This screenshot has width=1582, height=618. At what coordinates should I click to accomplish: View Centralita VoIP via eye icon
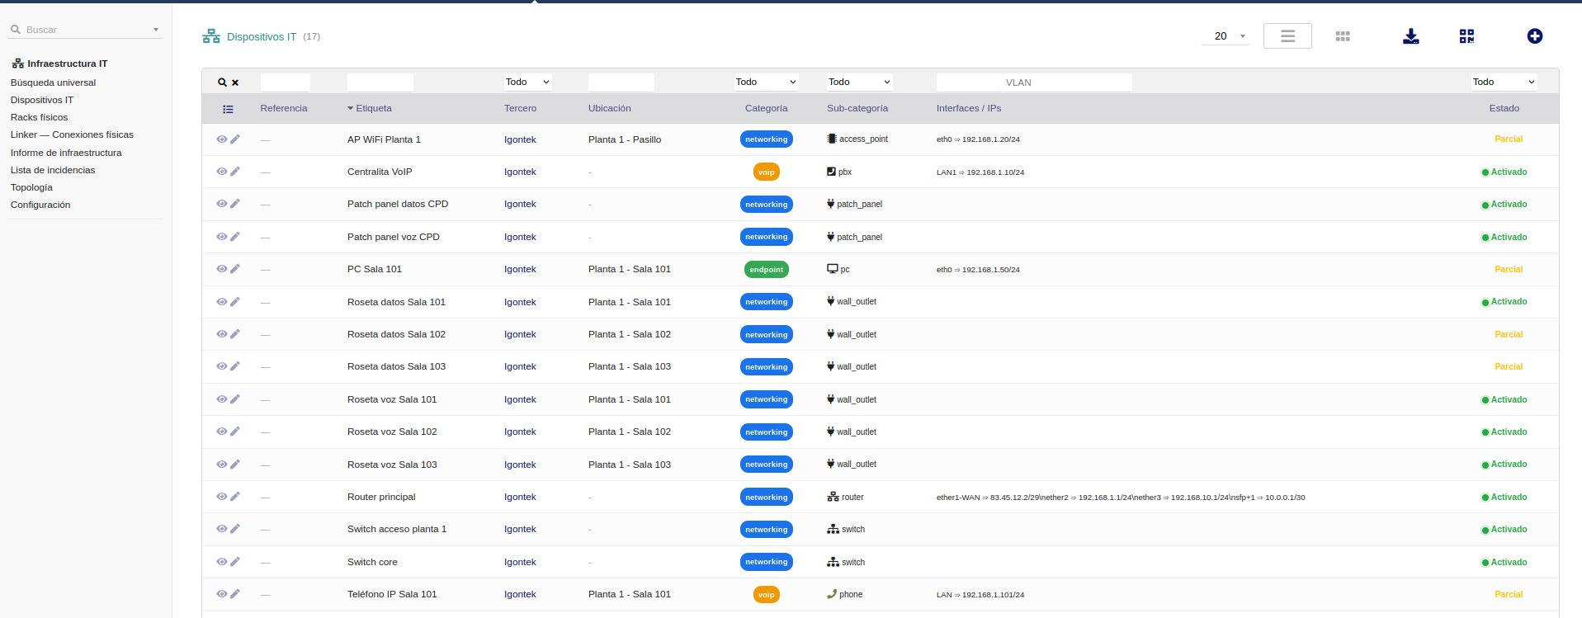point(222,172)
